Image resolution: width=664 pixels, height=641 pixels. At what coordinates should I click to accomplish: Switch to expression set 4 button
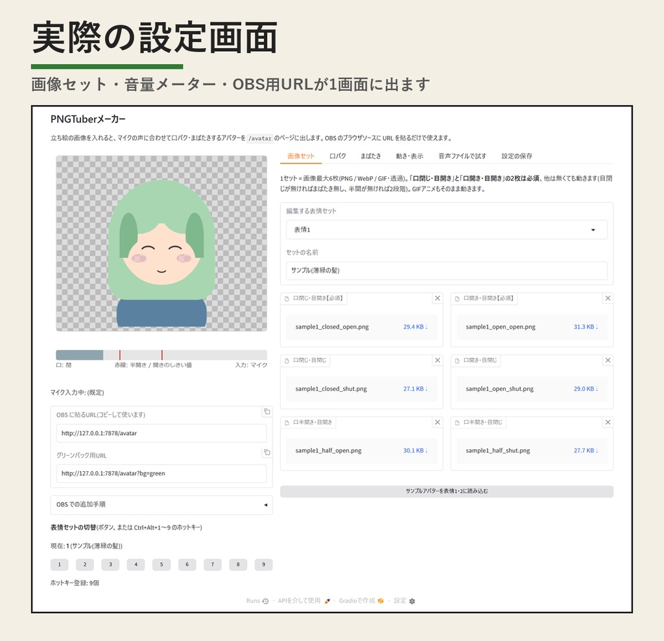(136, 565)
